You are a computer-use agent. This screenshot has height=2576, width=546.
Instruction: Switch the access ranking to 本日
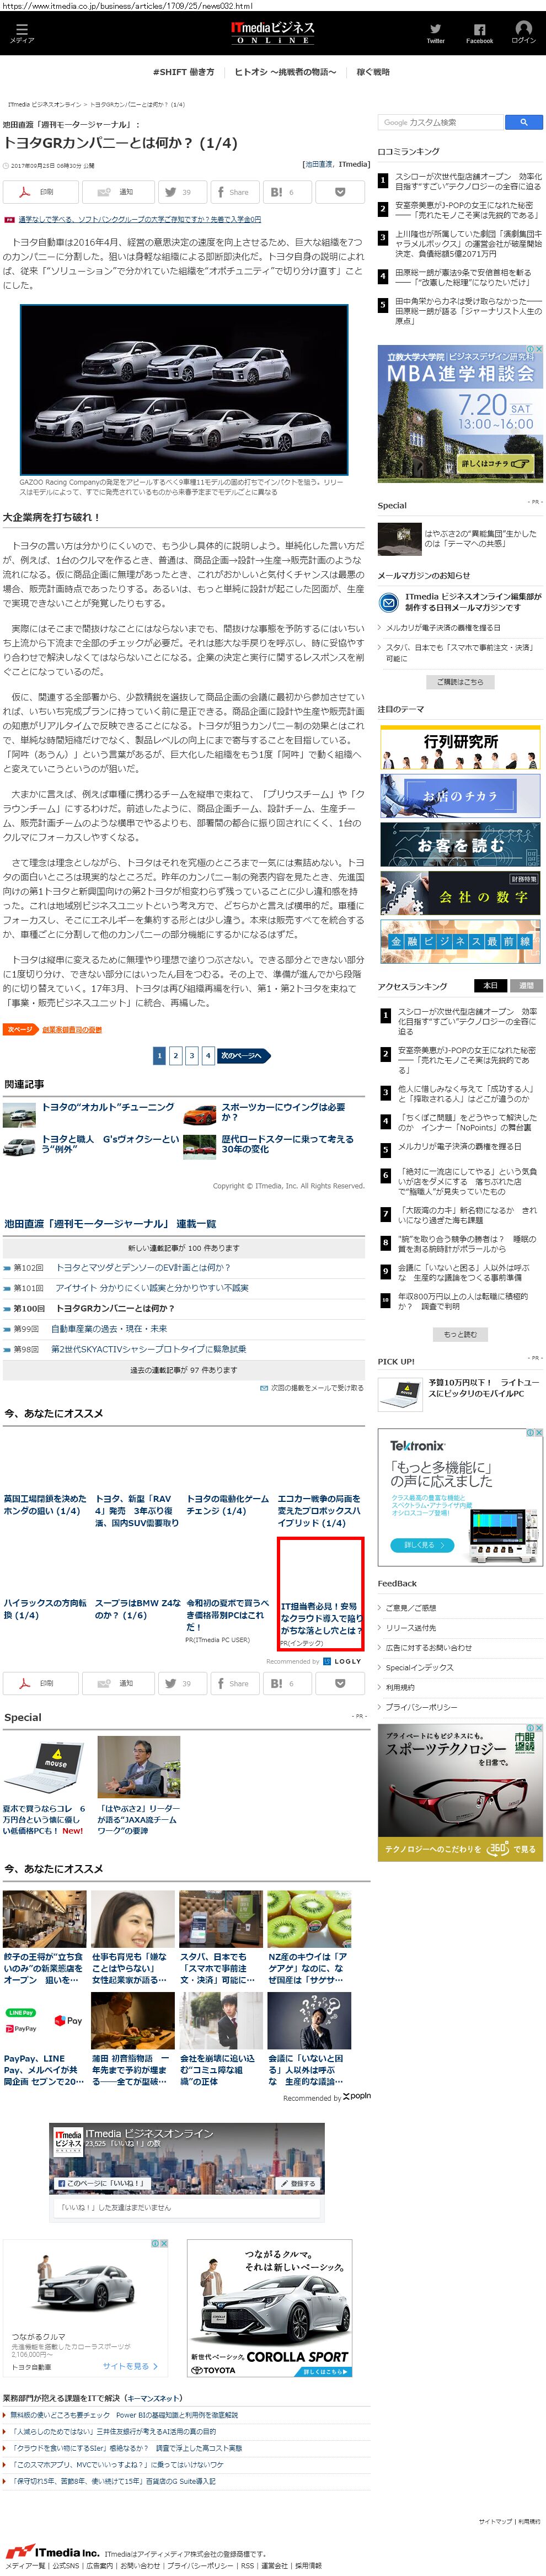tap(490, 985)
